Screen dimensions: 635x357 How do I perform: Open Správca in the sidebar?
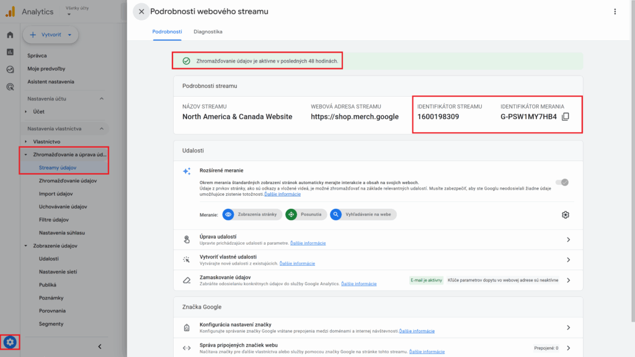point(37,56)
